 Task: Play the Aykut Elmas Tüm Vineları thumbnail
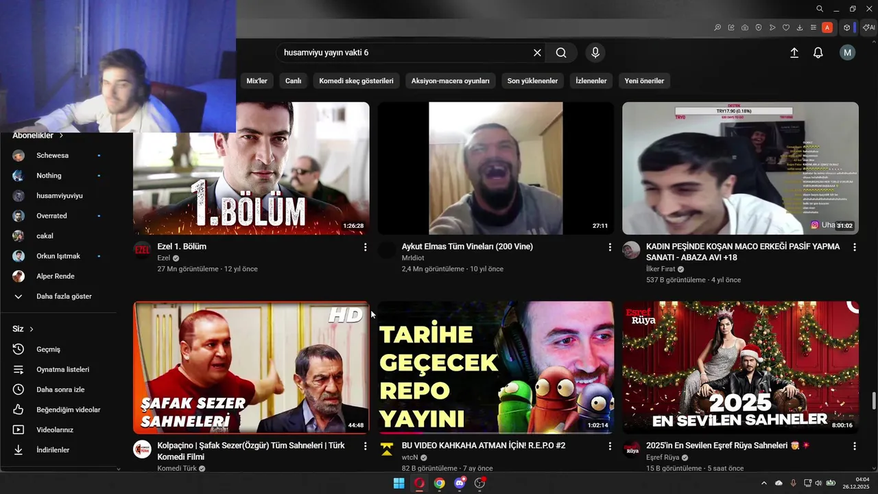(x=496, y=168)
